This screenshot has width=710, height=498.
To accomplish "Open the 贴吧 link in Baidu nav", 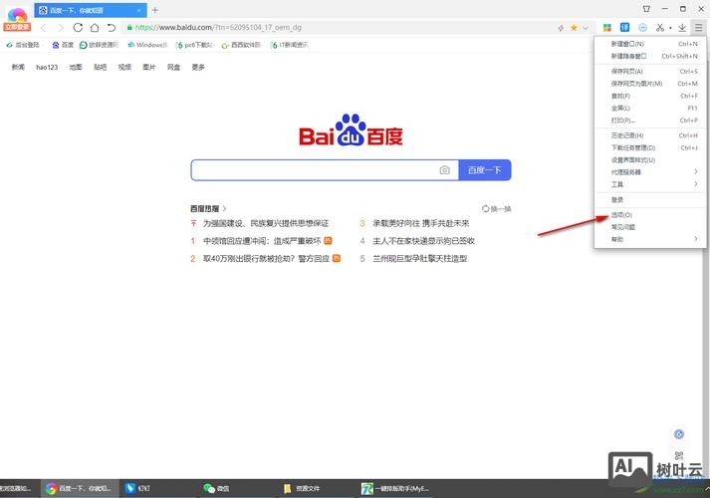I will 100,67.
